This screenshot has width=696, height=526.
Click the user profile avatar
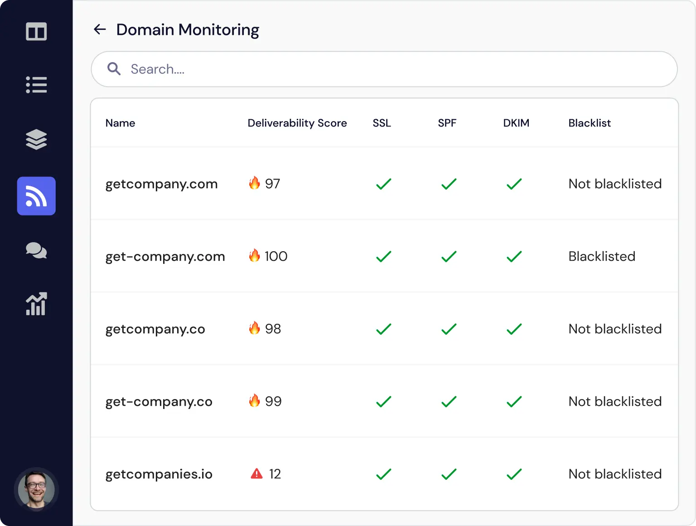[36, 490]
